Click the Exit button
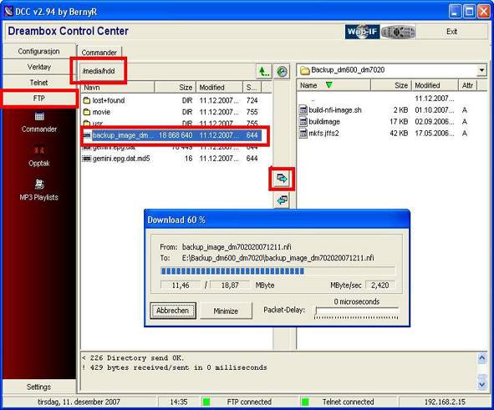 (451, 32)
